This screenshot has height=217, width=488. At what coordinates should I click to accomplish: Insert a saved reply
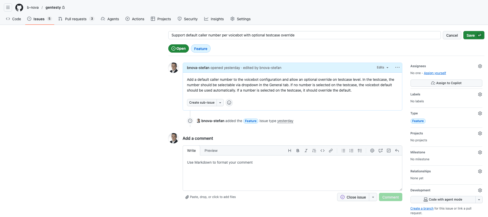click(x=397, y=151)
